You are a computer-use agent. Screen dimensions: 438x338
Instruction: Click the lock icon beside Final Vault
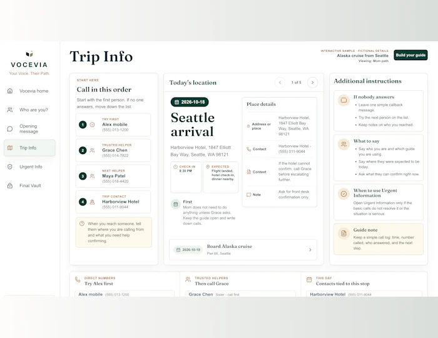(10, 185)
